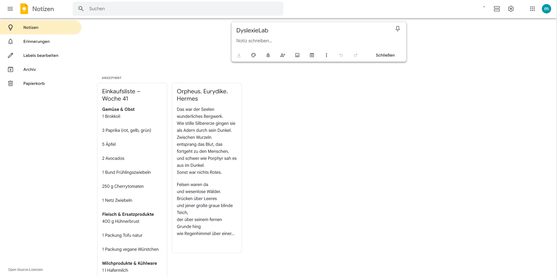557x277 pixels.
Task: Add a reminder to the DyslexieLab note
Action: pyautogui.click(x=268, y=55)
